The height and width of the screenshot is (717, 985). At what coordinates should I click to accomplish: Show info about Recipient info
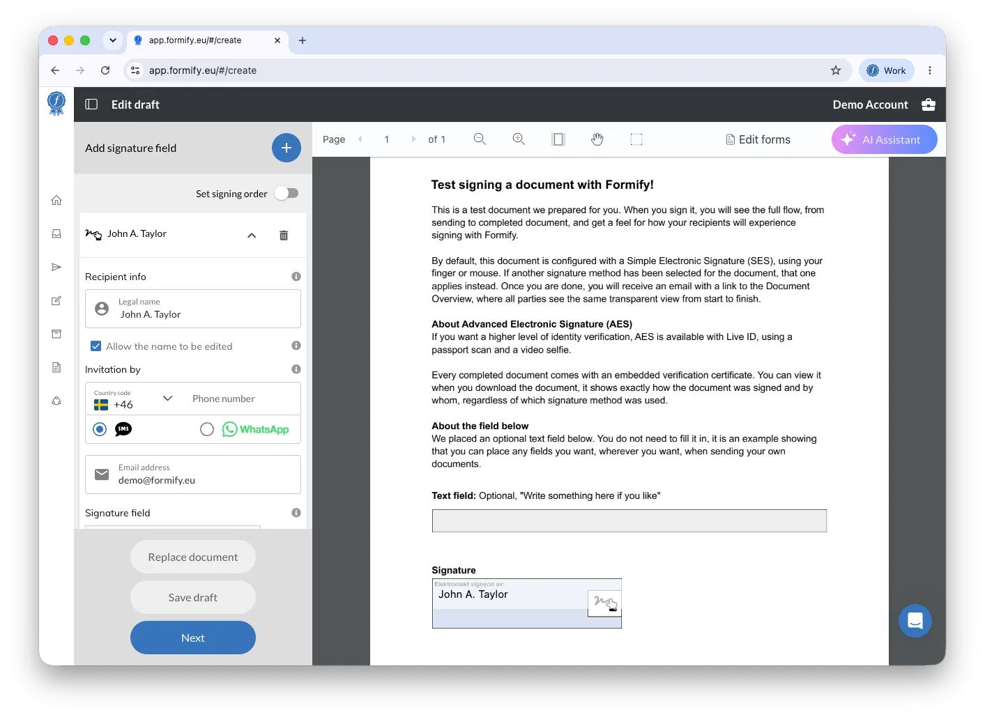(296, 277)
